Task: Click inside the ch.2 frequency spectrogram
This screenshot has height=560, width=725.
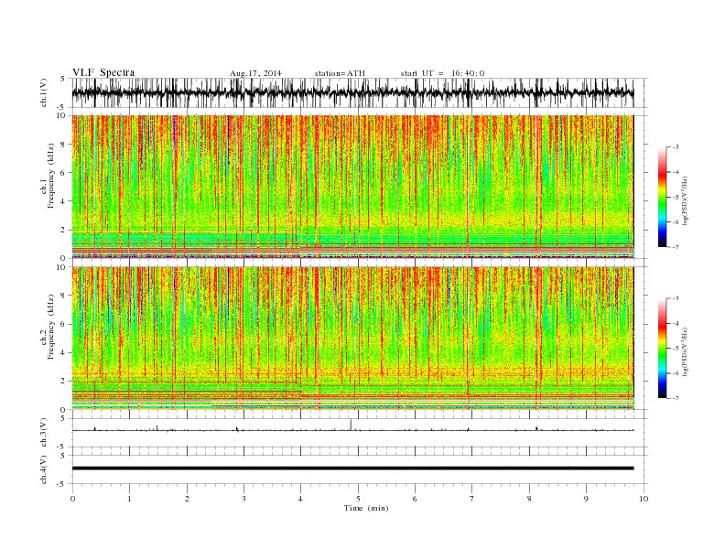Action: tap(352, 339)
